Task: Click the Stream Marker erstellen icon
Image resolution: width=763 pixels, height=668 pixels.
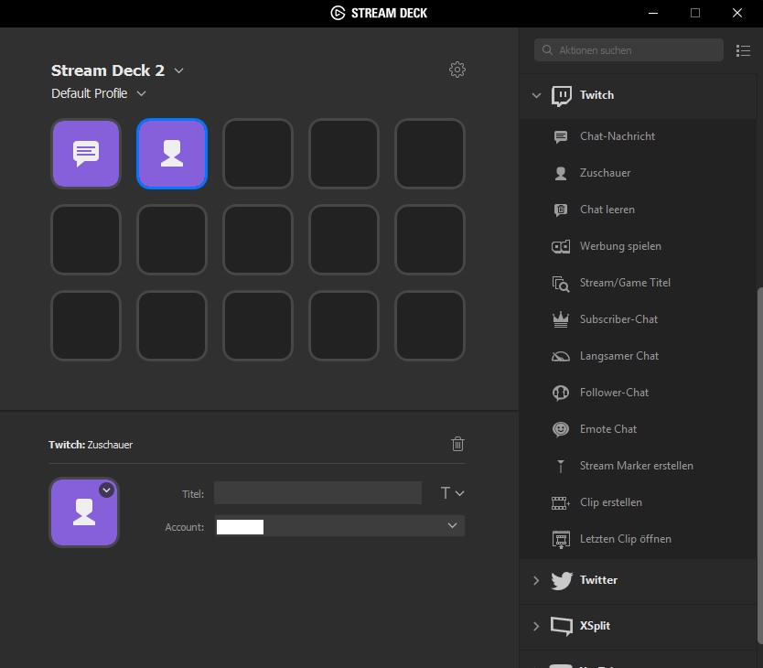Action: [x=561, y=466]
